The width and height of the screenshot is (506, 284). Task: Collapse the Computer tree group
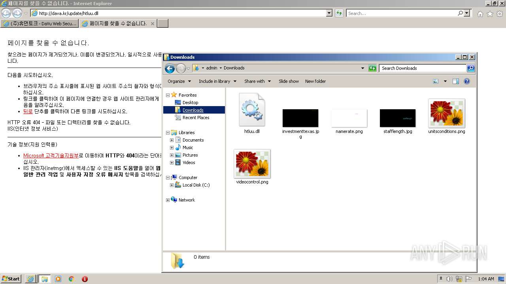click(x=168, y=177)
